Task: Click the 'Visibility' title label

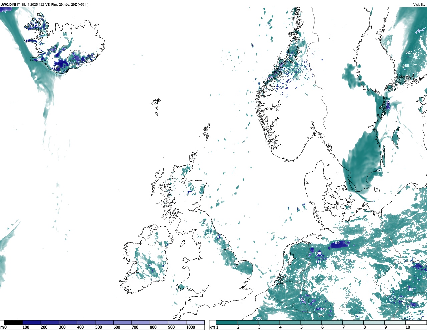Action: click(419, 4)
